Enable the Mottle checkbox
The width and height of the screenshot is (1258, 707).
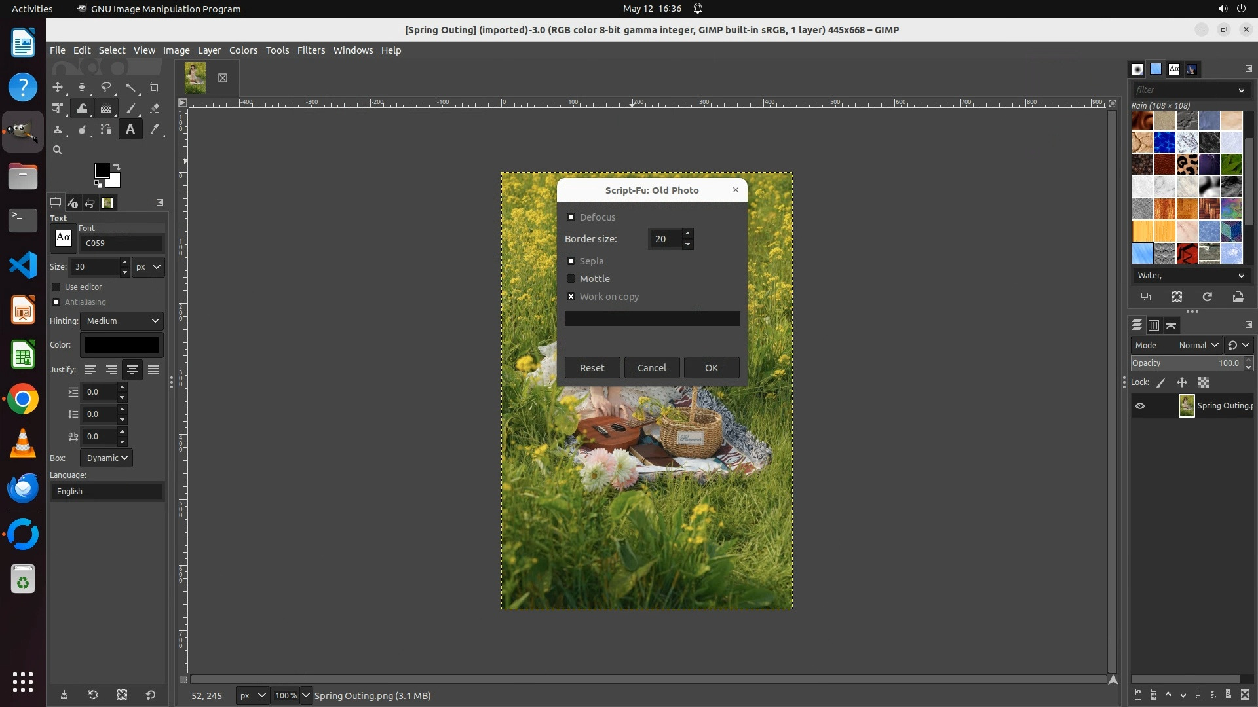[x=571, y=279]
